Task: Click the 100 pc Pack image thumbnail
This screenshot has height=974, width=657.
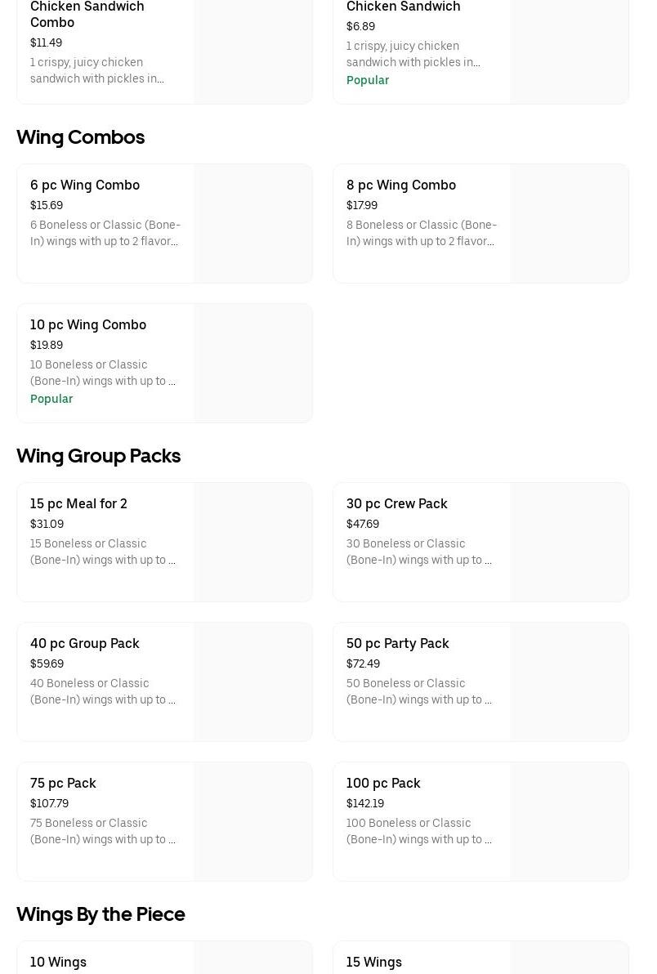Action: 569,822
